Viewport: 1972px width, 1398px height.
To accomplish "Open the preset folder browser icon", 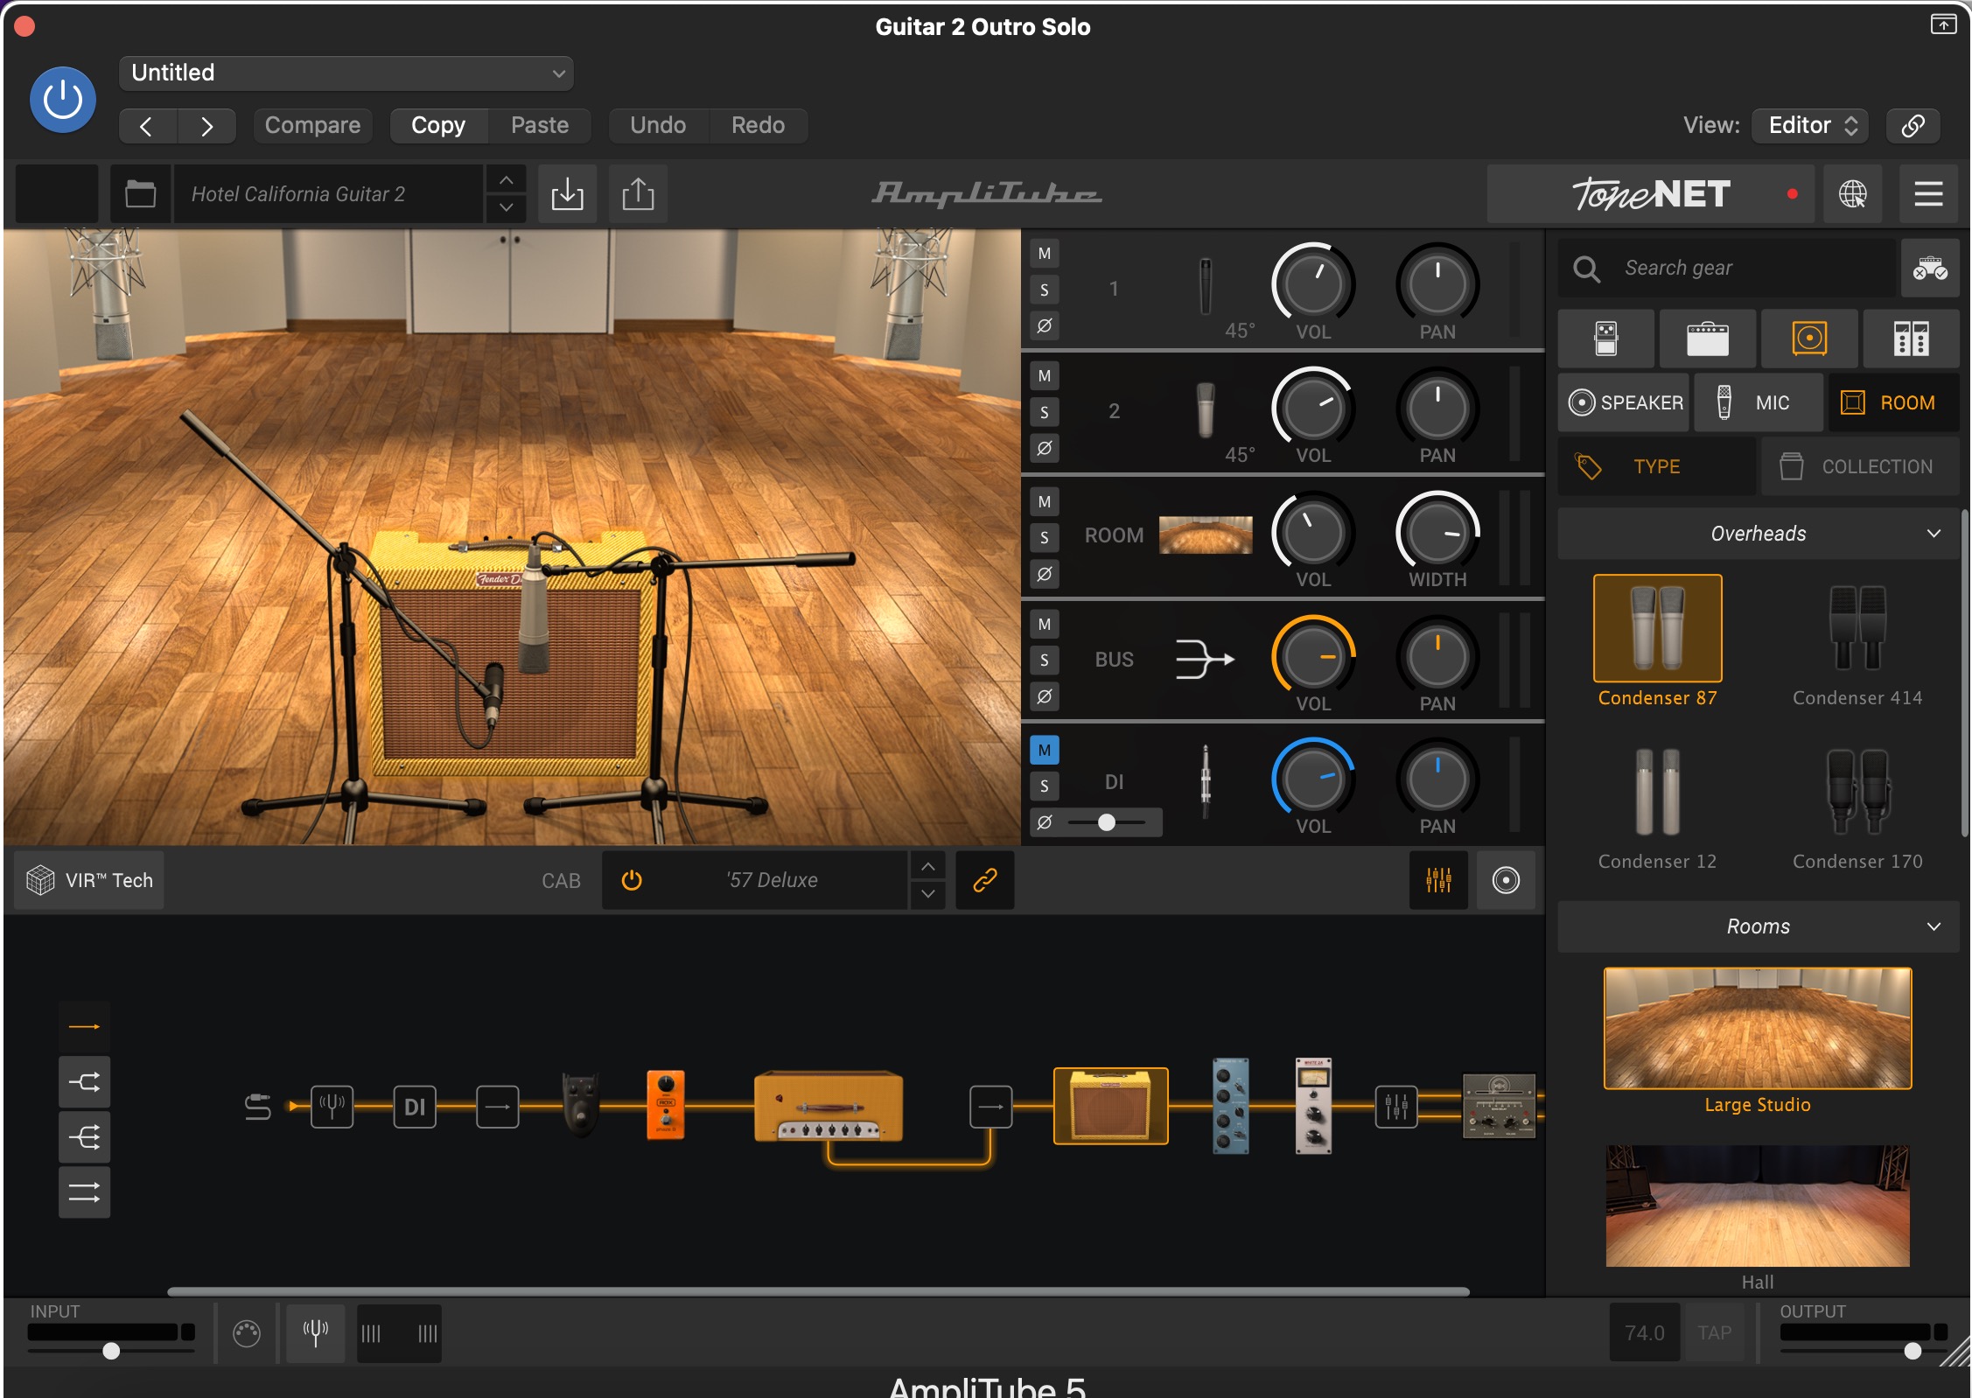I will tap(140, 193).
